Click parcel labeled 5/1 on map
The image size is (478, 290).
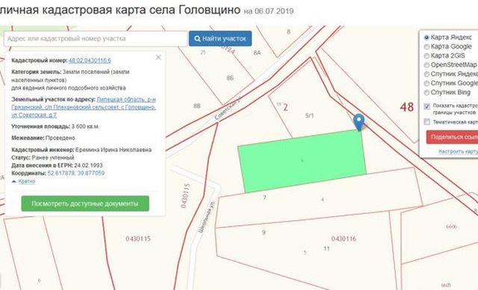pos(309,116)
